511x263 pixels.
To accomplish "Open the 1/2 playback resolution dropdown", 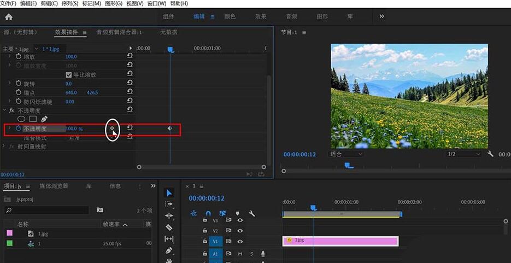I will tap(463, 154).
